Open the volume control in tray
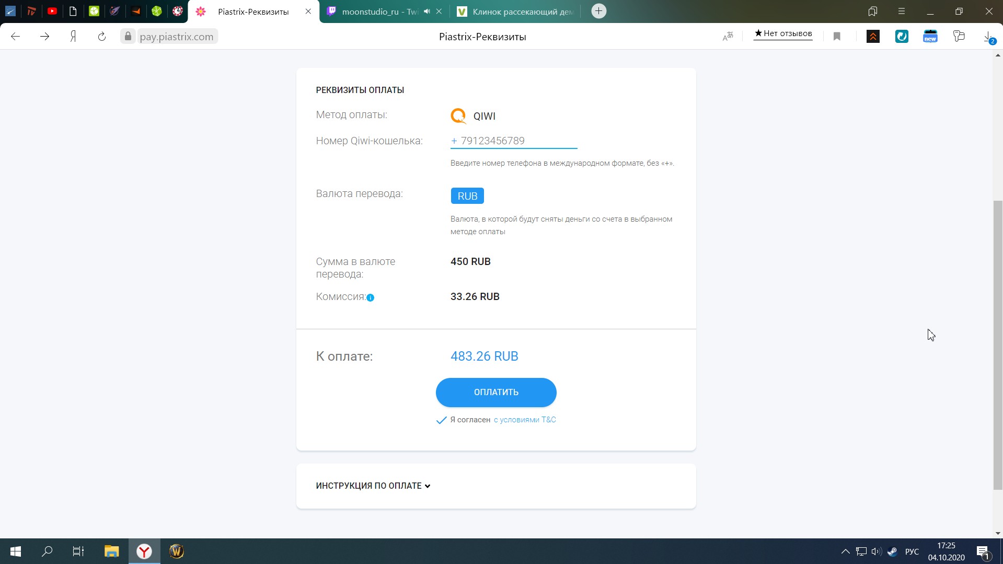This screenshot has width=1003, height=564. [877, 551]
